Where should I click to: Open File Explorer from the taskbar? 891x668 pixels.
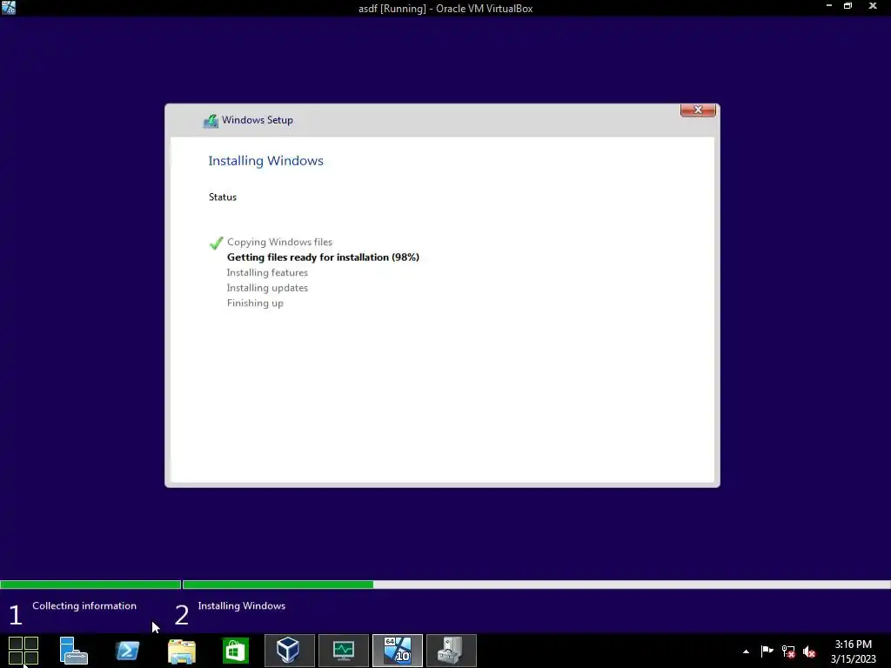pyautogui.click(x=182, y=651)
